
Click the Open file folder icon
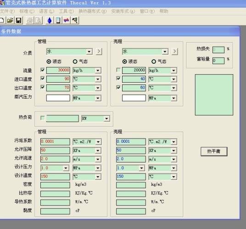pyautogui.click(x=10, y=20)
